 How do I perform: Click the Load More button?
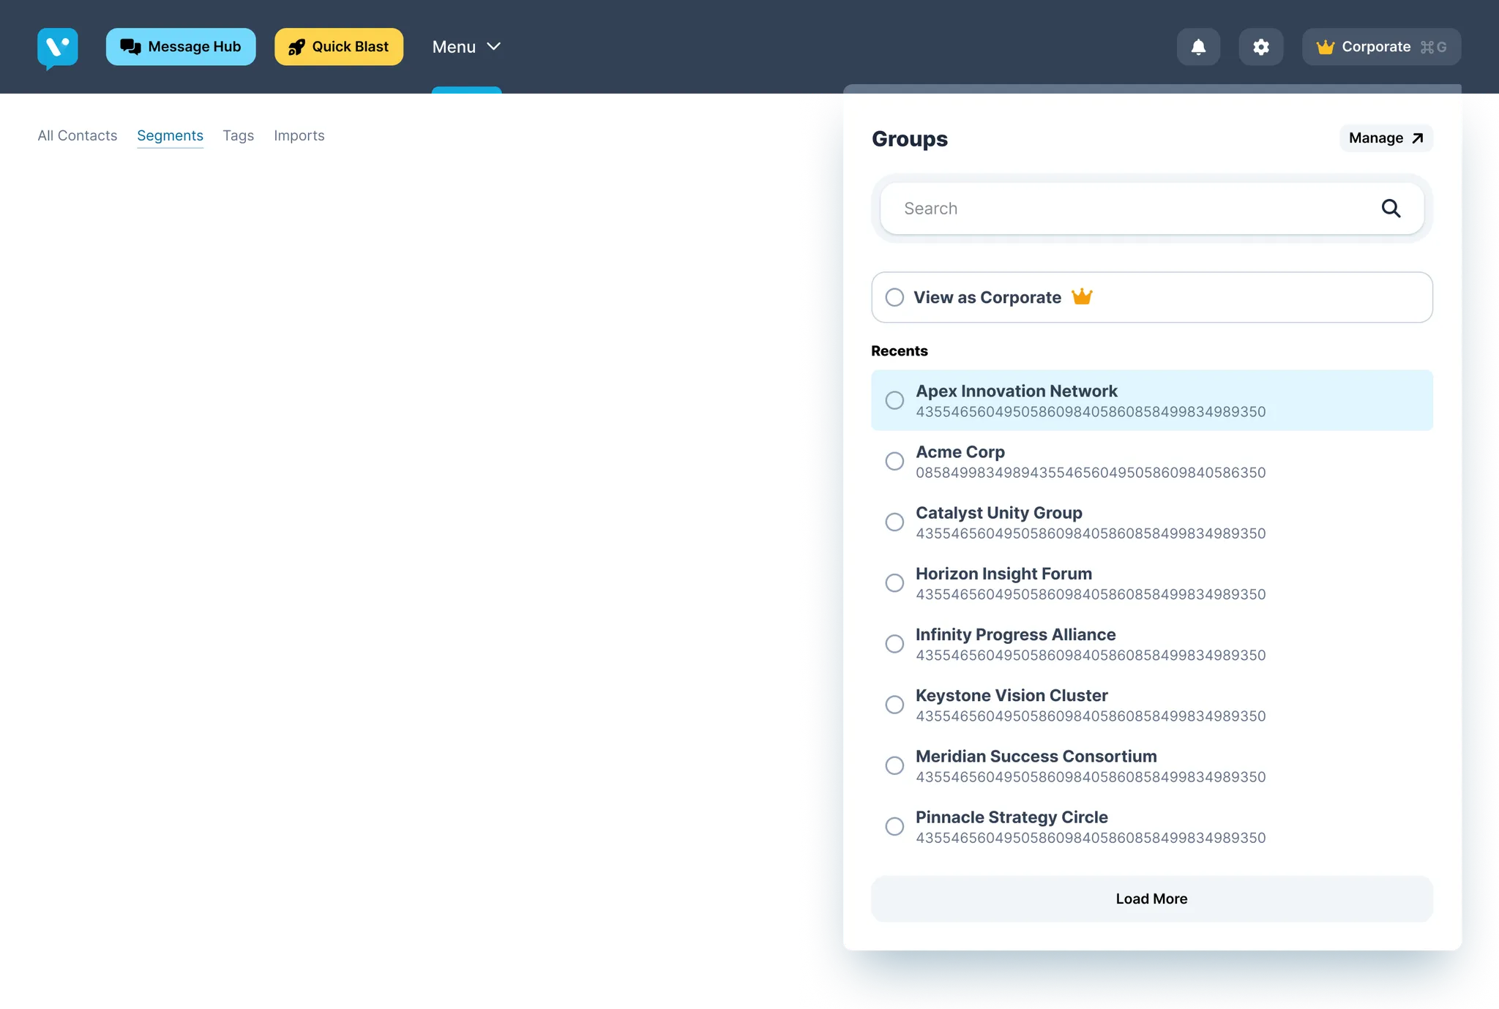[x=1151, y=899]
